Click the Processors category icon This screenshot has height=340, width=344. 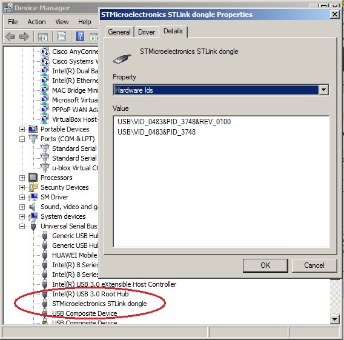click(x=33, y=178)
